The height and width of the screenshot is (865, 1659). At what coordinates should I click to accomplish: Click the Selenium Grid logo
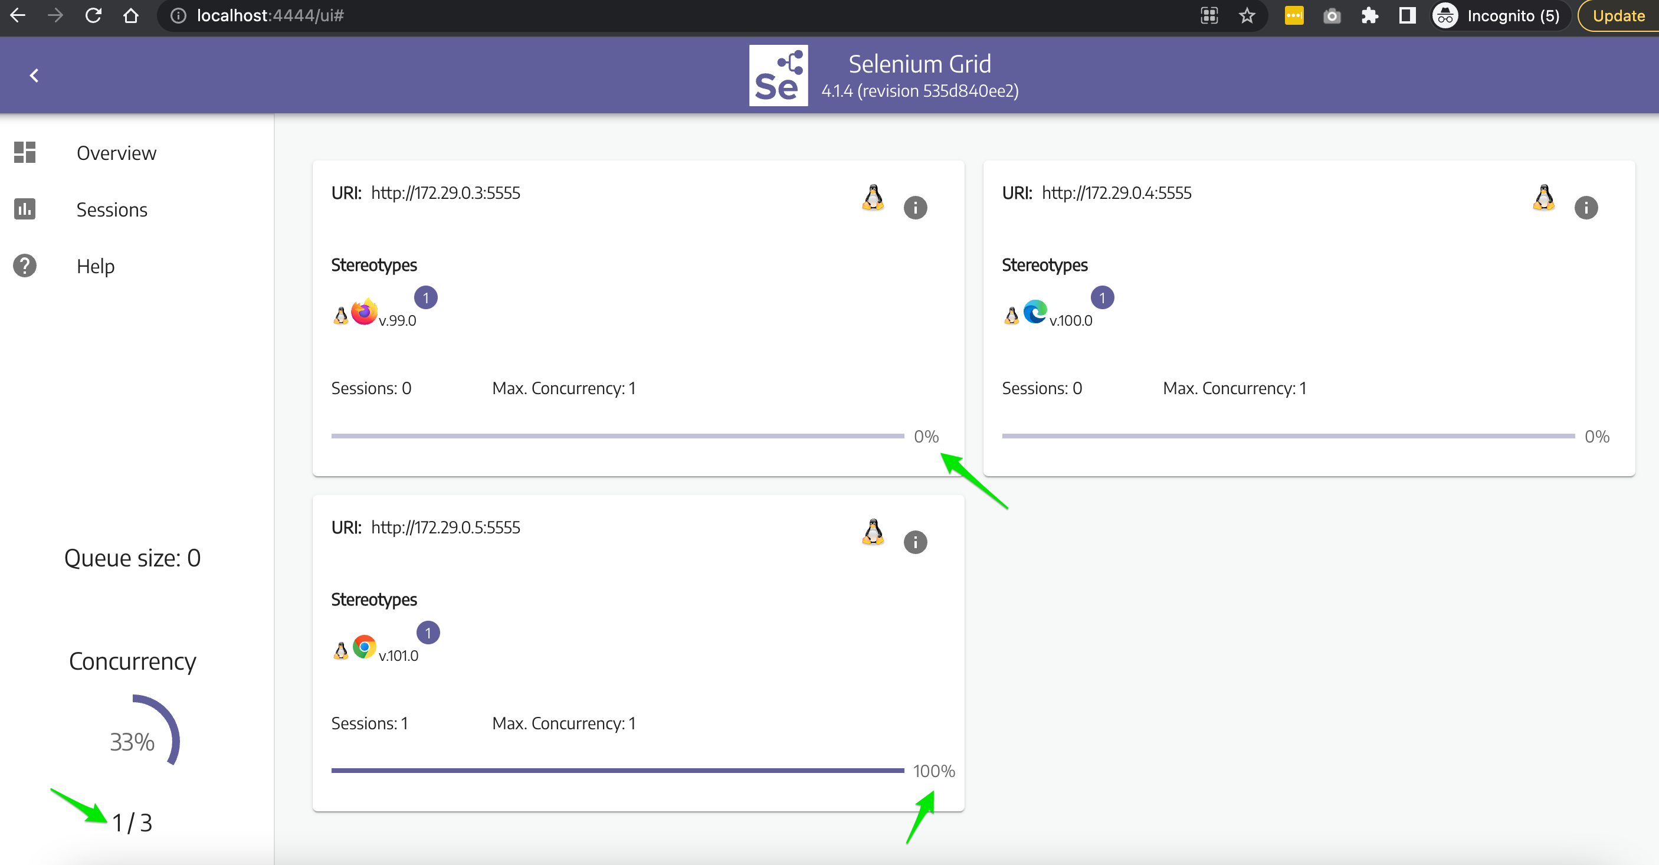click(778, 76)
